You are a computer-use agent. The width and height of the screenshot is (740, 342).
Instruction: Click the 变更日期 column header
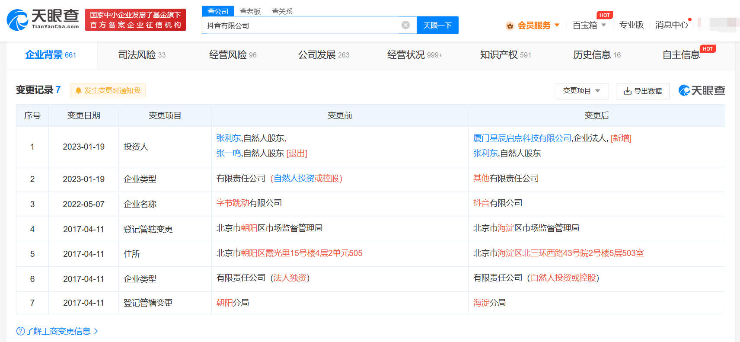83,115
